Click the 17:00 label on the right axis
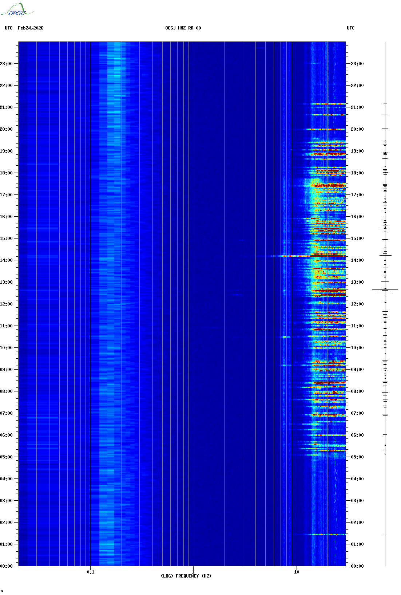The width and height of the screenshot is (401, 595). pyautogui.click(x=357, y=195)
